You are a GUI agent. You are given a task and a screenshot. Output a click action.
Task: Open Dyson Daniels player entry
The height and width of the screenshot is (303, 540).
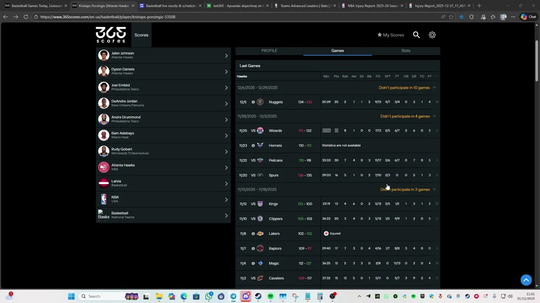click(x=164, y=71)
